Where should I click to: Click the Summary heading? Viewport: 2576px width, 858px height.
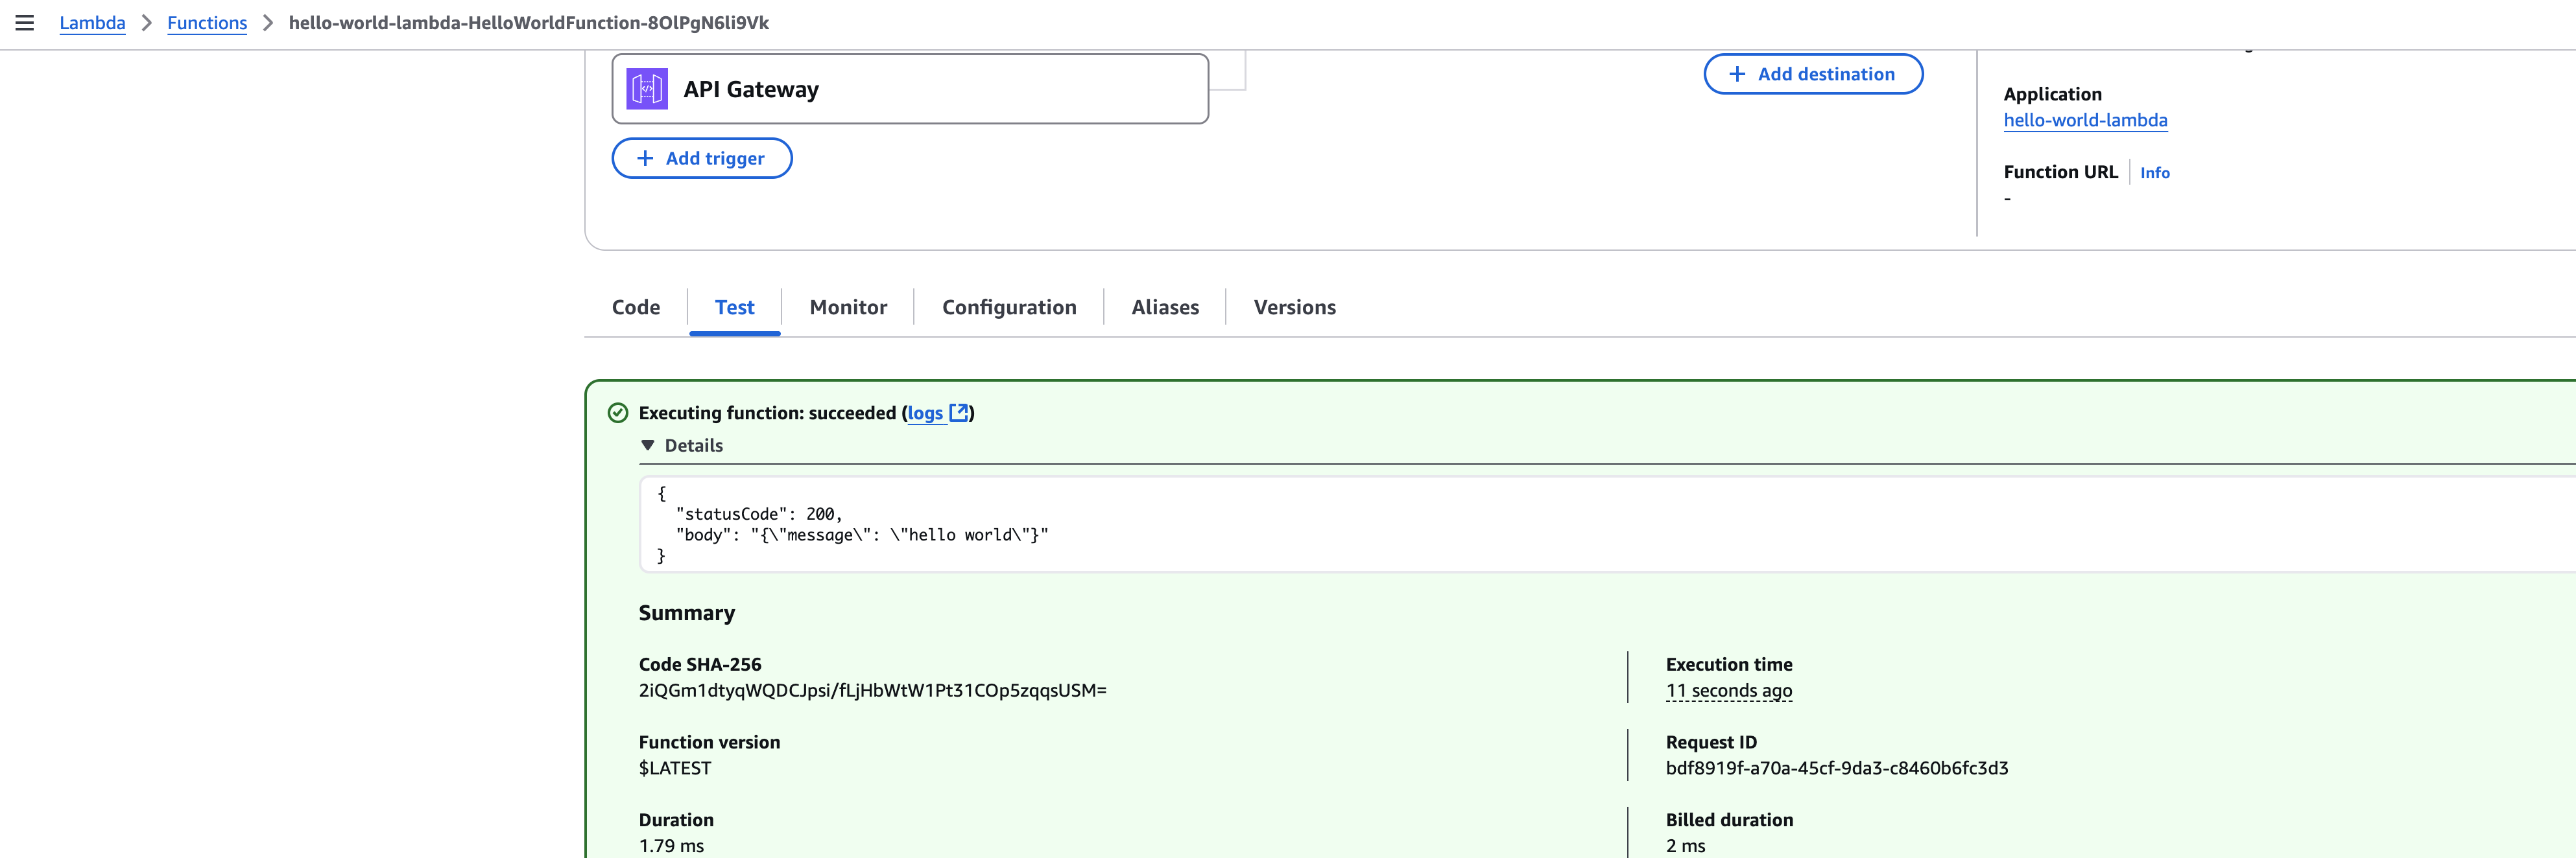coord(687,613)
